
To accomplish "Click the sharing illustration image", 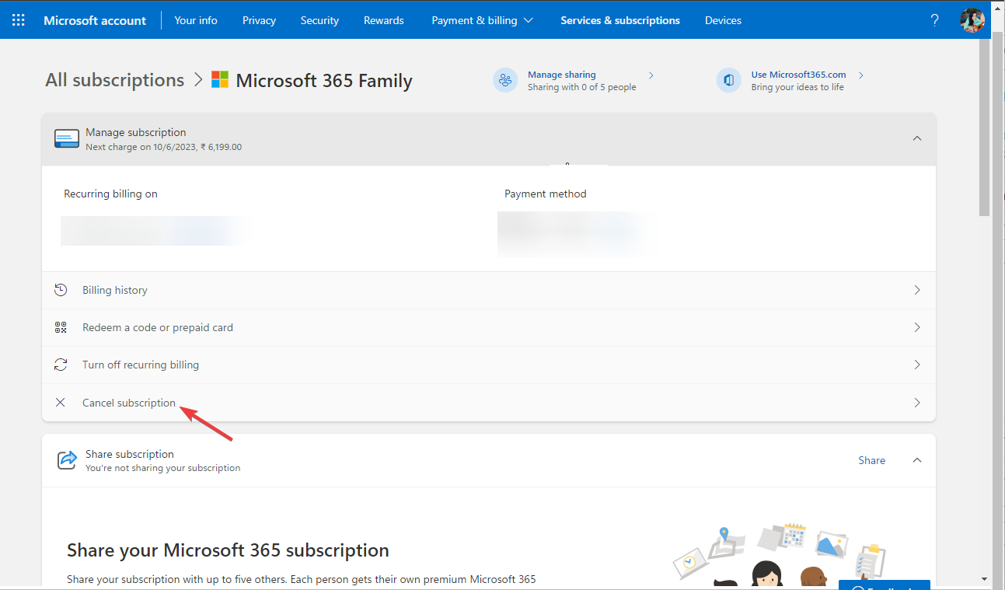I will click(x=778, y=554).
